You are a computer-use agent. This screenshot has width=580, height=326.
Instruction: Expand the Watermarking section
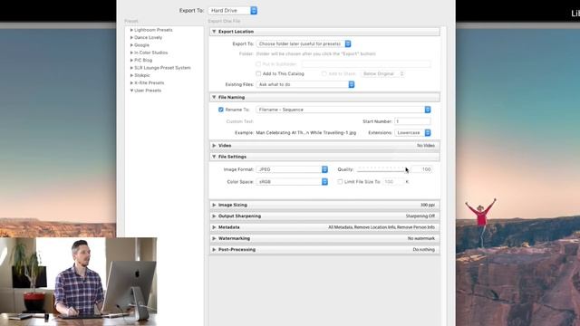point(214,239)
